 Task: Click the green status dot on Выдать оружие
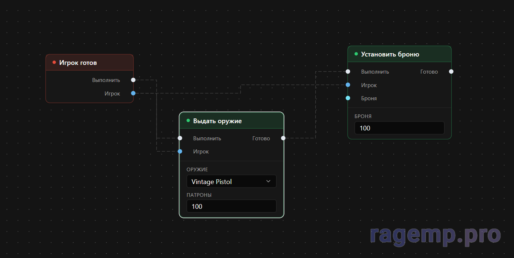188,121
